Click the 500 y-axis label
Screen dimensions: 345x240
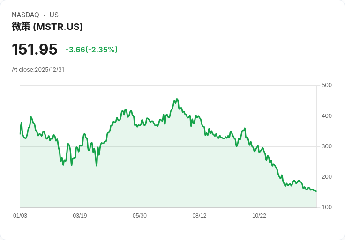point(327,85)
